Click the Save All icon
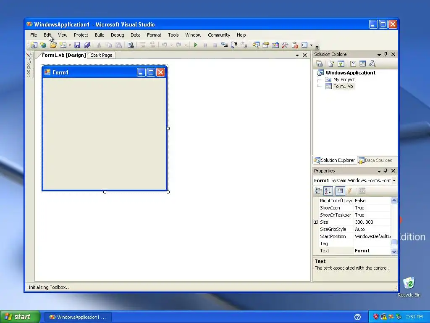Screen dimensions: 430x323 (x=87, y=45)
